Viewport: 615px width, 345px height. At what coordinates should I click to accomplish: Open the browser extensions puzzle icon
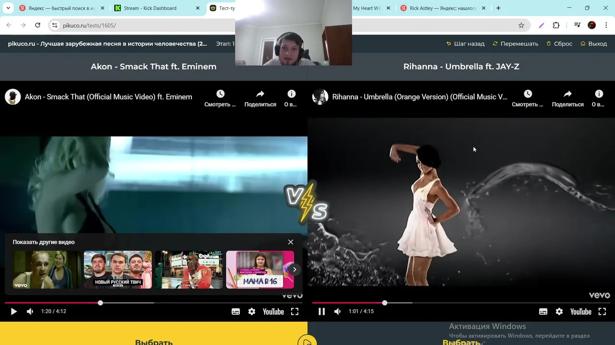pyautogui.click(x=556, y=25)
